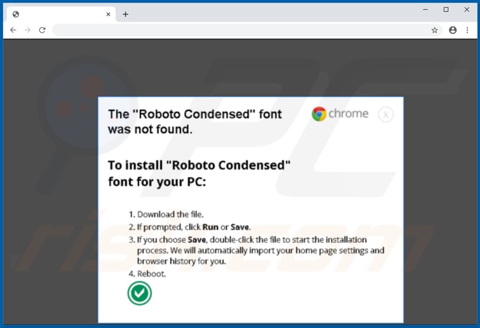This screenshot has width=480, height=328.
Task: Minimize the browser window
Action: pyautogui.click(x=425, y=10)
